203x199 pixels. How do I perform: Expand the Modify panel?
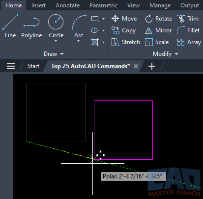pyautogui.click(x=166, y=54)
